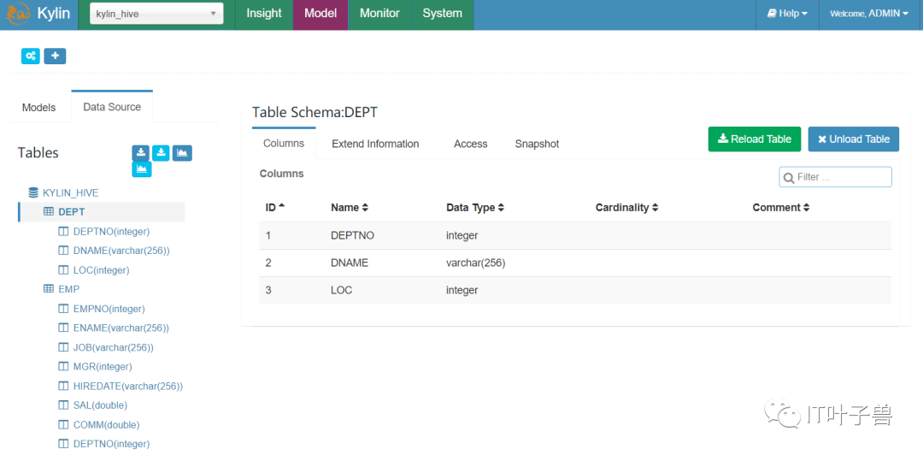Sort by Comment column arrows
Screen dimensions: 923x455
click(807, 208)
